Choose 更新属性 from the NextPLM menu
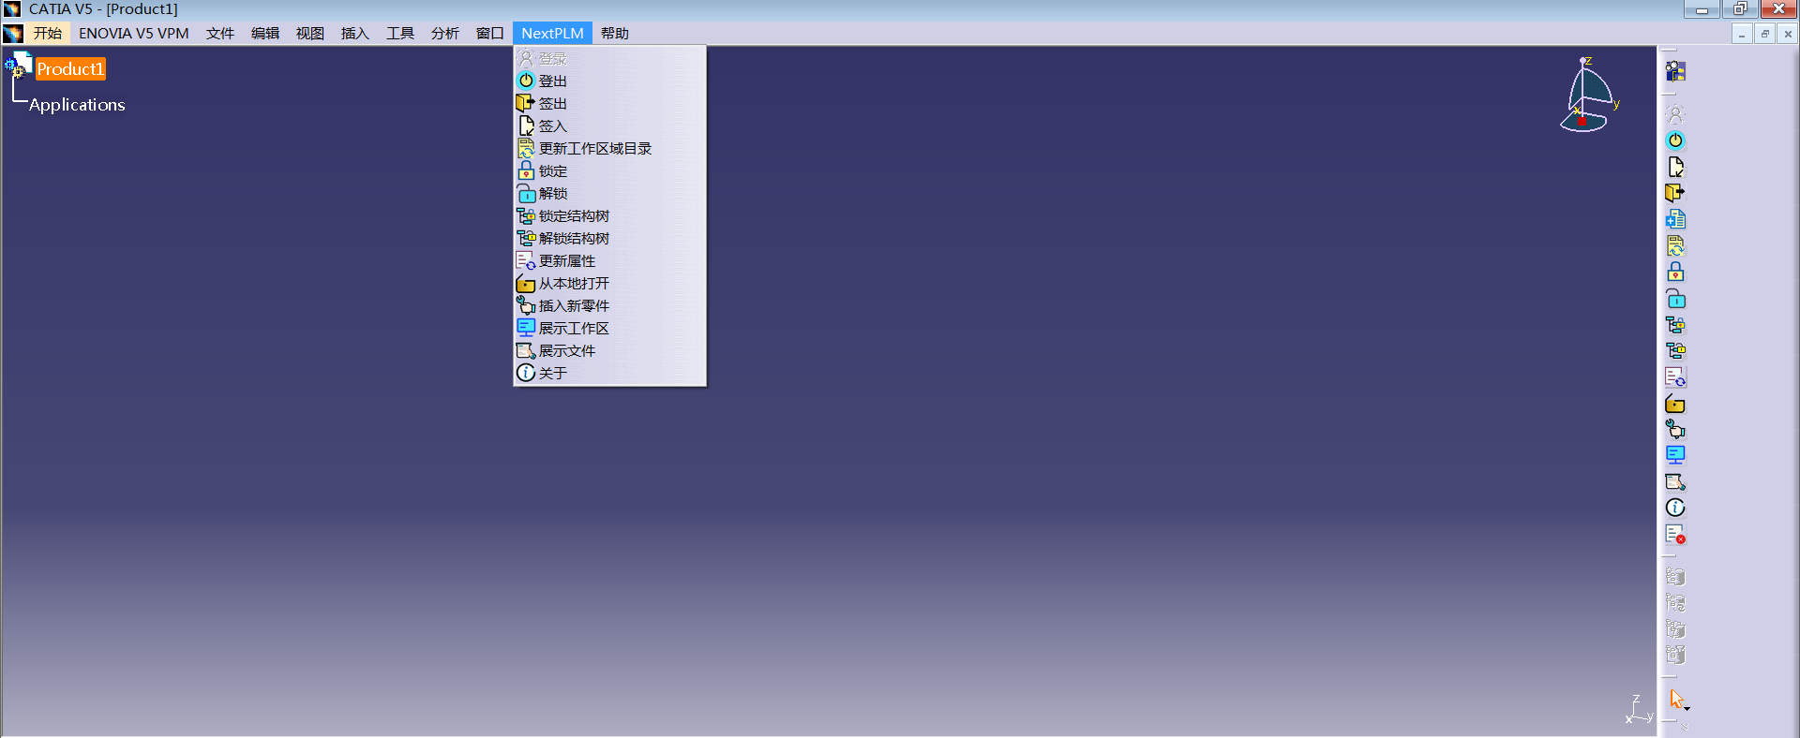Image resolution: width=1800 pixels, height=738 pixels. click(x=609, y=261)
